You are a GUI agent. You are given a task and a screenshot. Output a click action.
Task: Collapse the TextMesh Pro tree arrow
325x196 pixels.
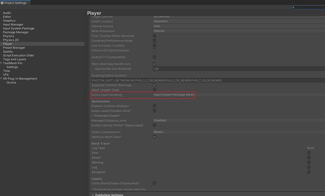1,63
